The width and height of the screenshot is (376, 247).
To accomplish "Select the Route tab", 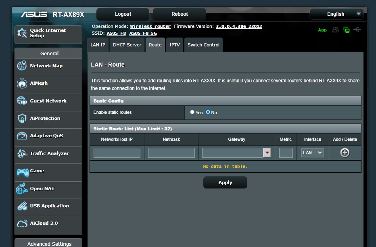I will 155,45.
